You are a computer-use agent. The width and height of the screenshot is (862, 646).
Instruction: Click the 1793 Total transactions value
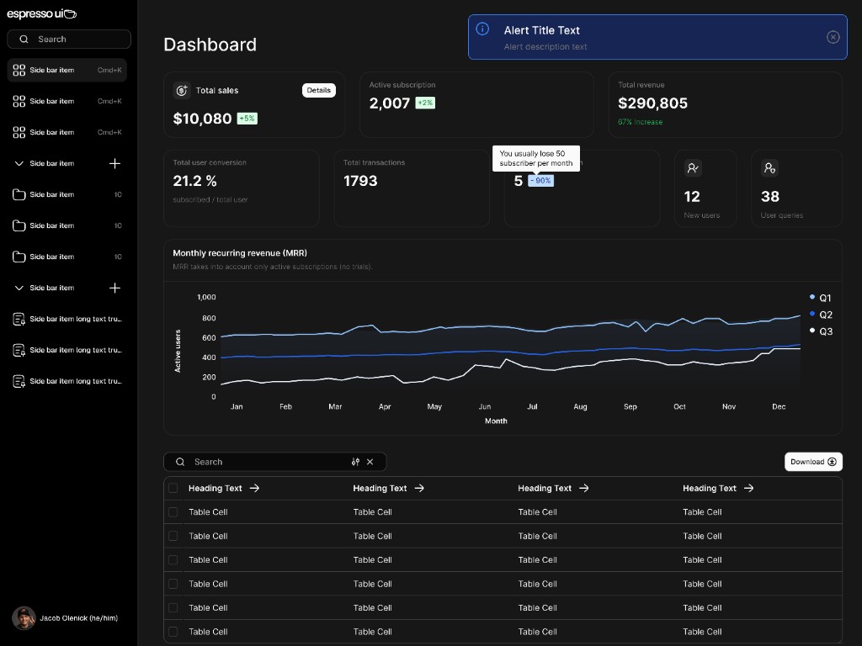pos(360,181)
